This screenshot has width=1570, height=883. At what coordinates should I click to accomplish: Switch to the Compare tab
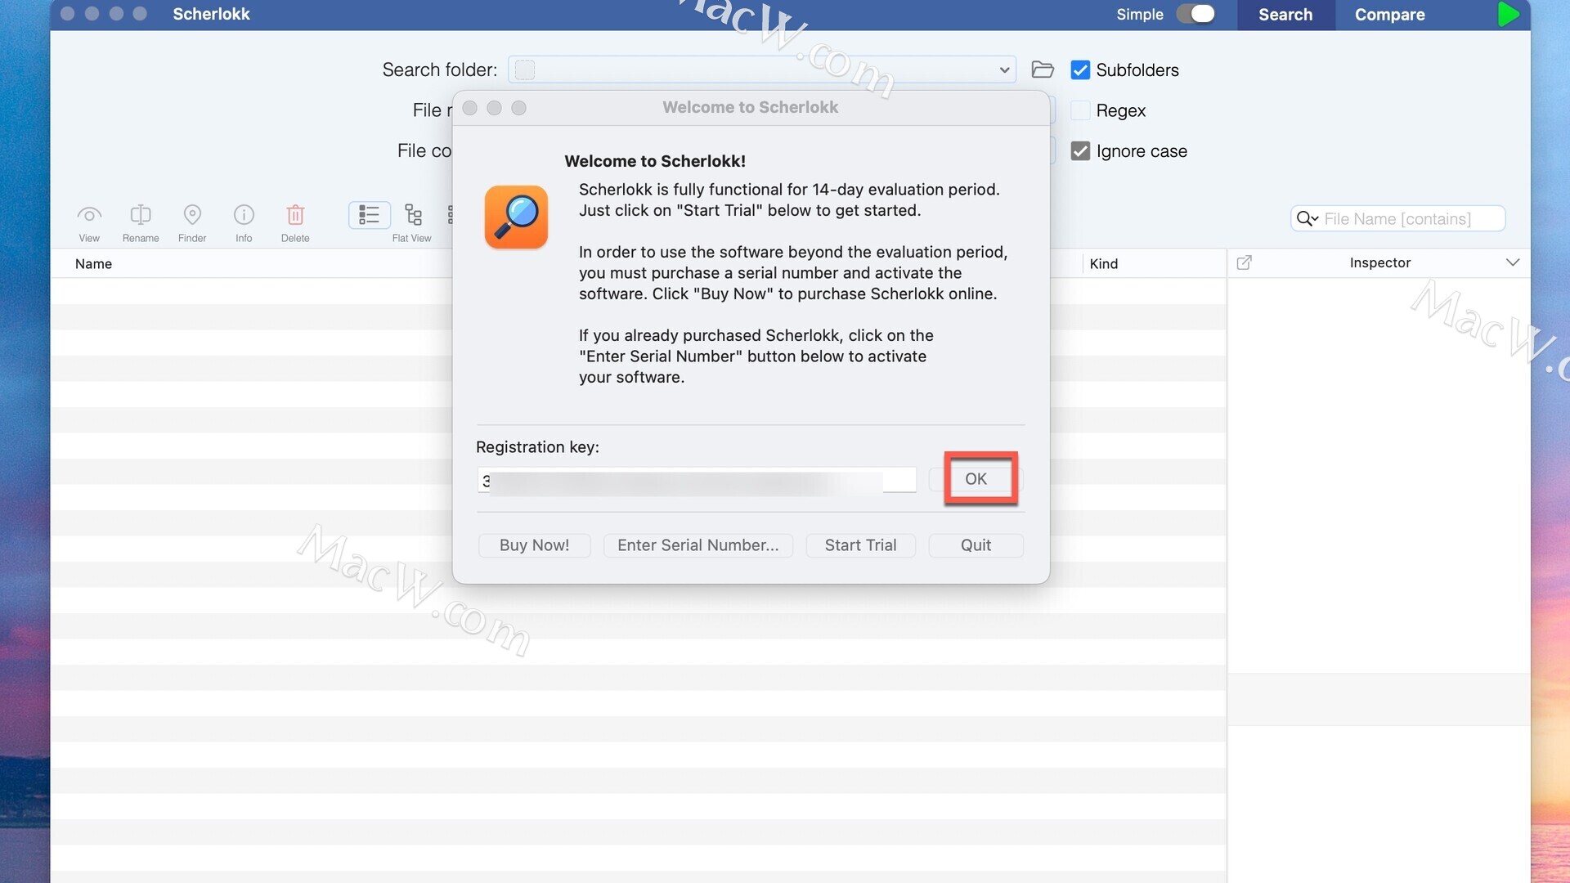[1389, 15]
